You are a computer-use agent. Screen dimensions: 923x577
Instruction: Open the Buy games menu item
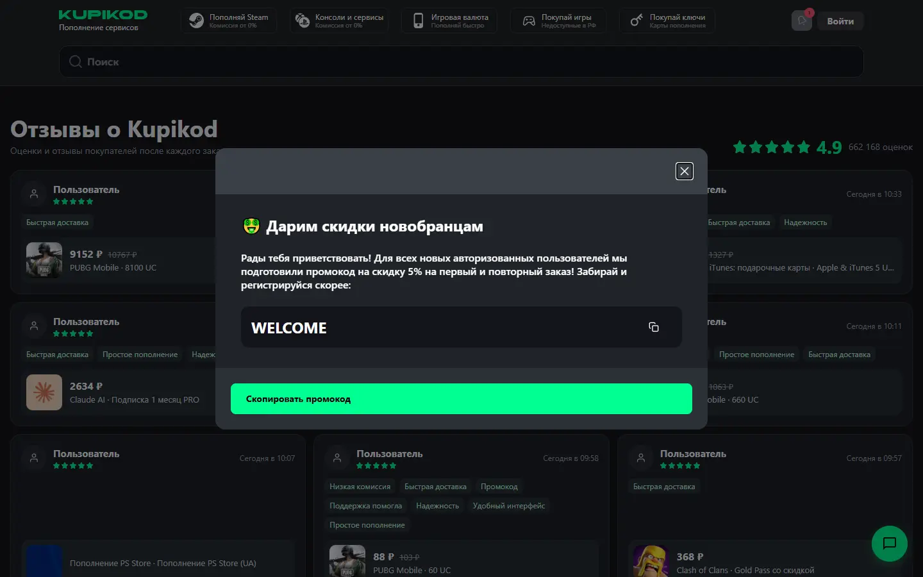(558, 21)
